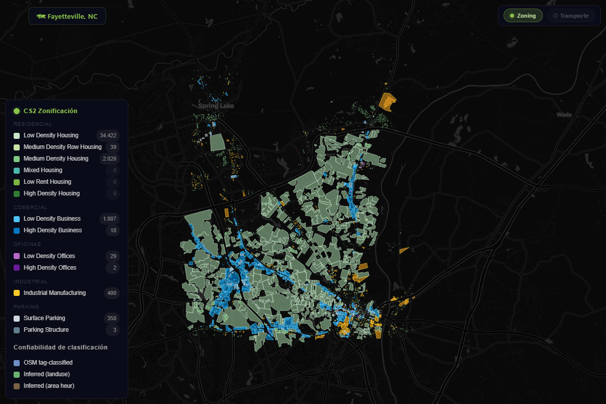Click the 1.807 count badge
This screenshot has height=404, width=606.
(x=110, y=219)
